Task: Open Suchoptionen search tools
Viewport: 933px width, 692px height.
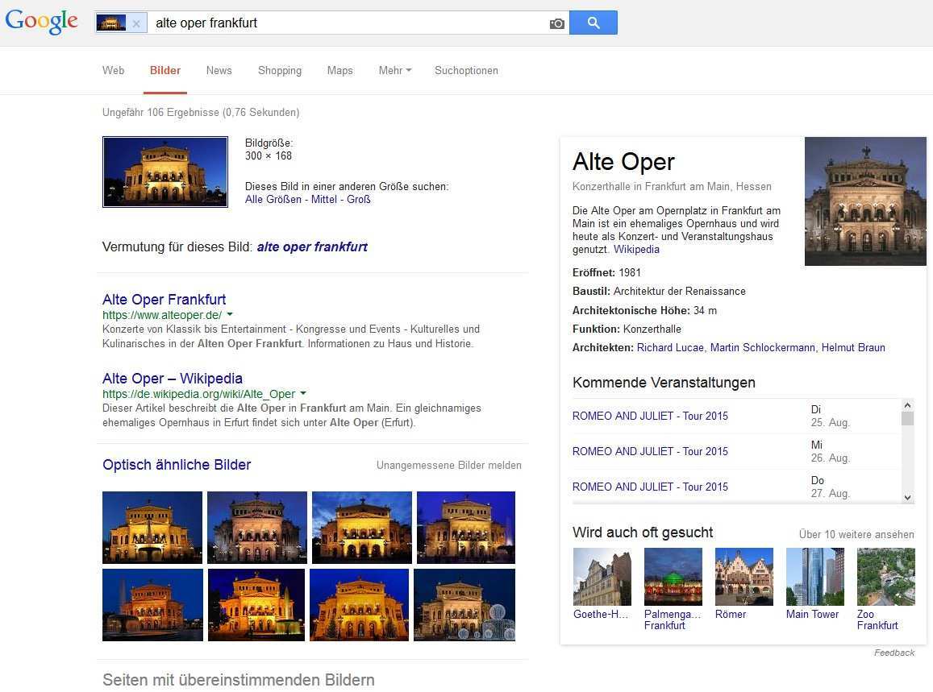Action: [466, 71]
